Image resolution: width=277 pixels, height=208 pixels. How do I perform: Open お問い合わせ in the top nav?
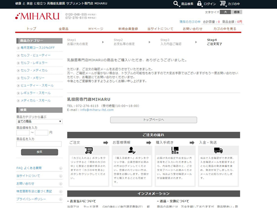tap(192, 29)
